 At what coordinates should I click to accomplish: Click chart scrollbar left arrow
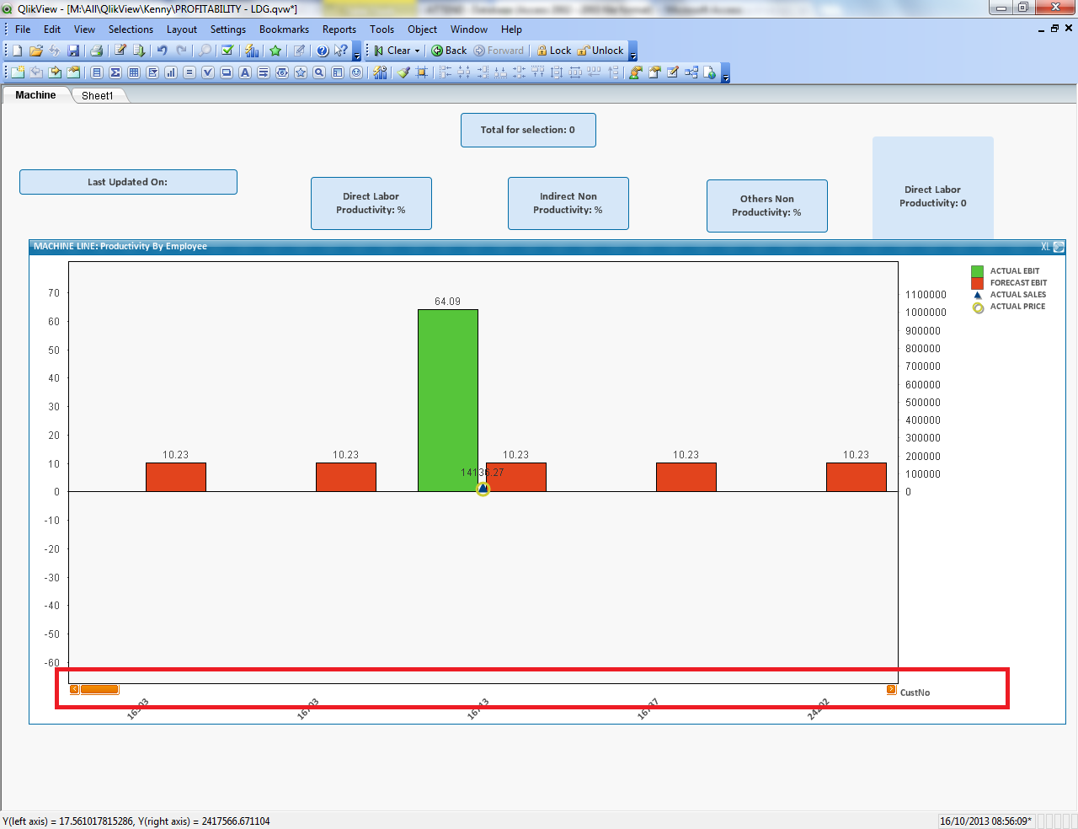tap(74, 690)
